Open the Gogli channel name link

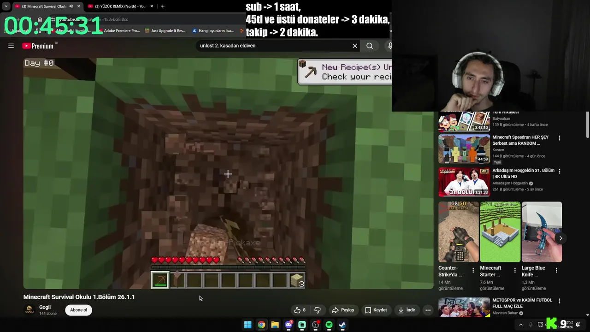[x=45, y=307]
